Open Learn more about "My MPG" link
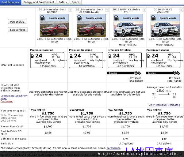Viewport: 184px width, 157px height. point(14,97)
